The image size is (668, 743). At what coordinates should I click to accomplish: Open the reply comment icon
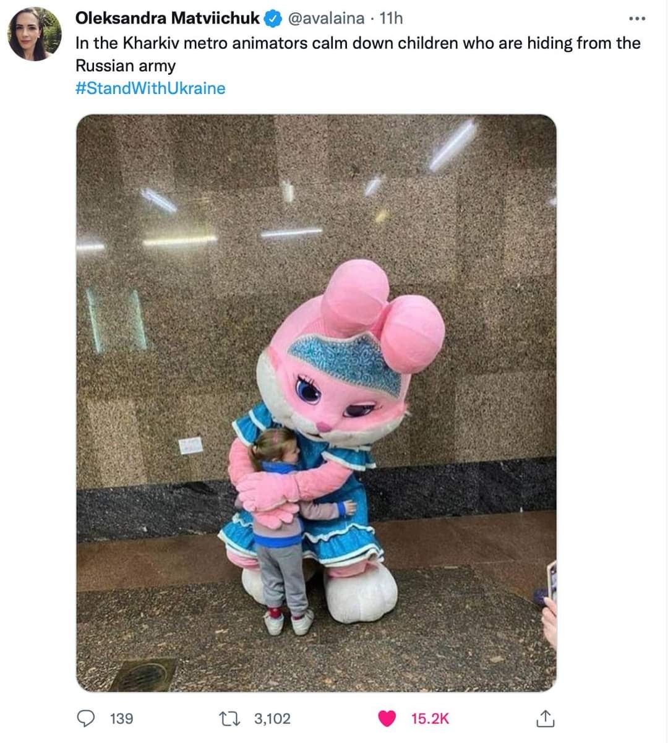pyautogui.click(x=85, y=718)
